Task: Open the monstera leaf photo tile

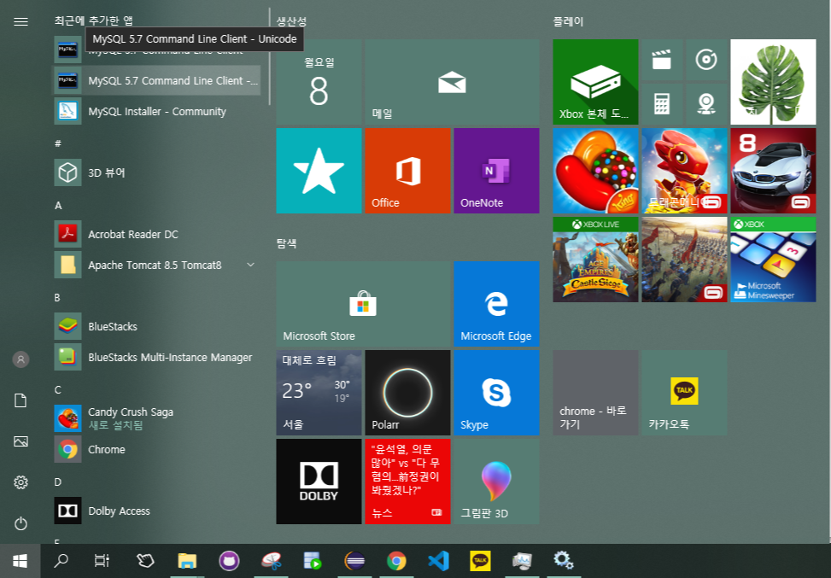Action: (x=773, y=82)
